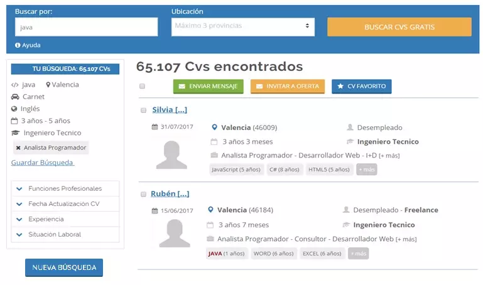Screen dimensions: 483x285
Task: Click the map pin beside Valencia (46184)
Action: tap(210, 210)
